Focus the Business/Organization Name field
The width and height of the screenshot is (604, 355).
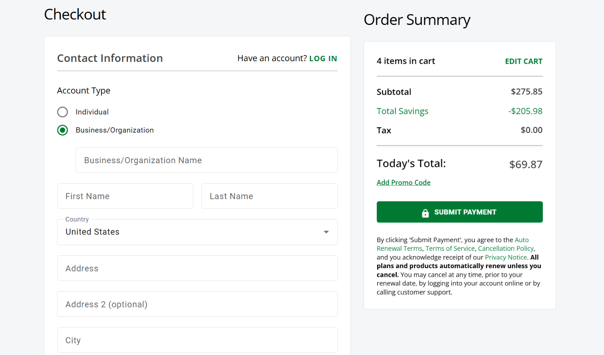pos(206,160)
